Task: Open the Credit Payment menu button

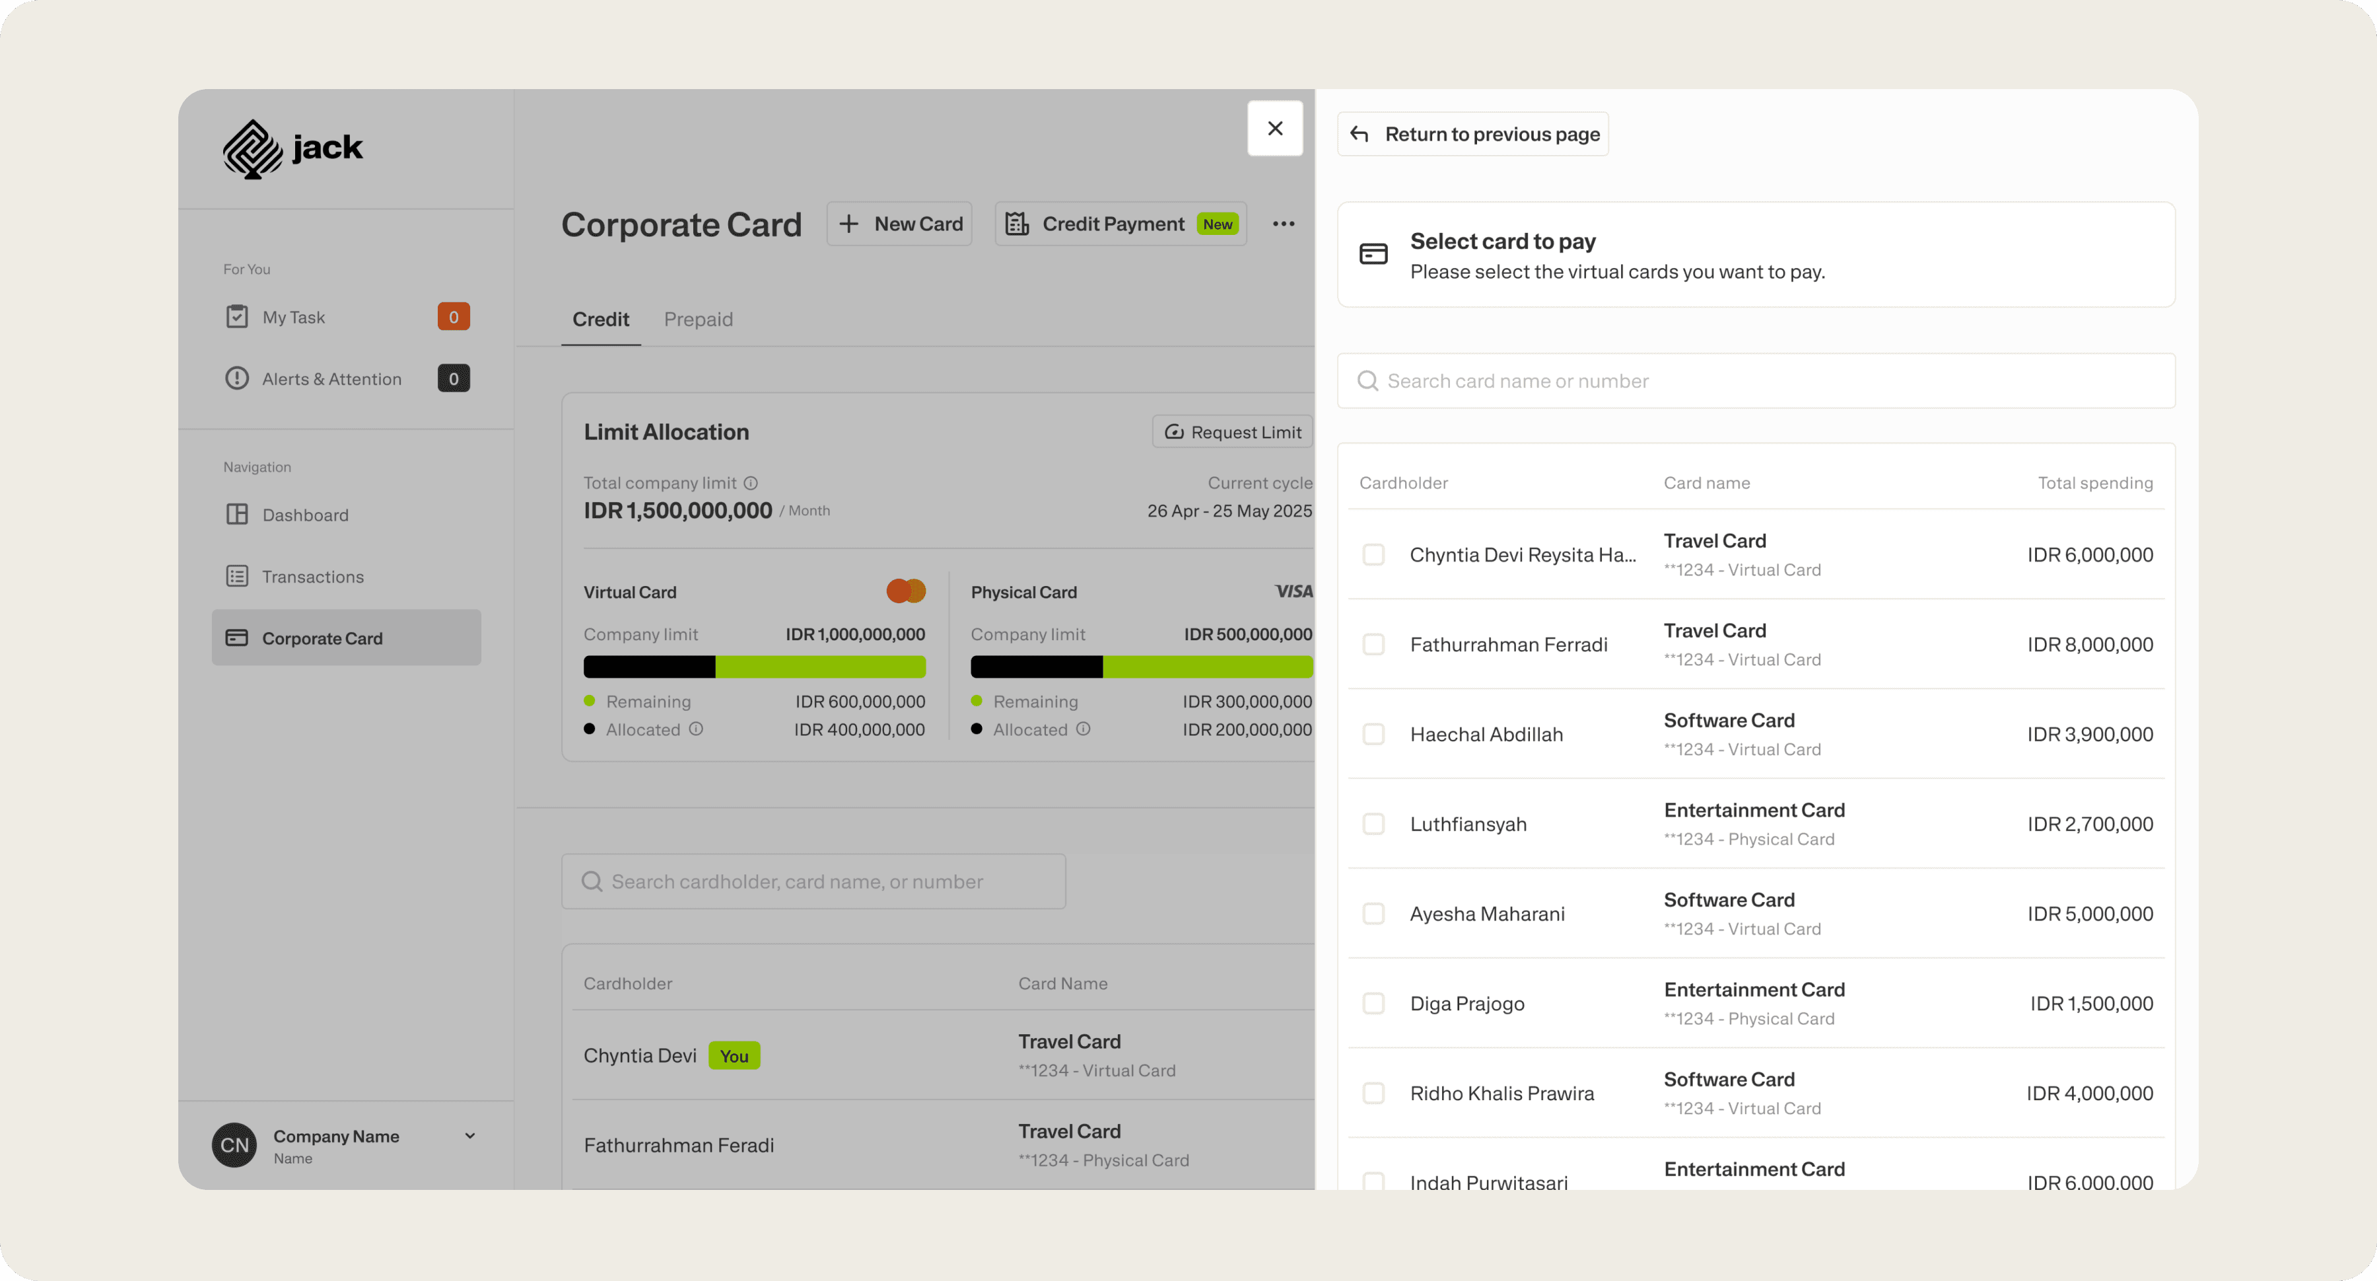Action: point(1120,223)
